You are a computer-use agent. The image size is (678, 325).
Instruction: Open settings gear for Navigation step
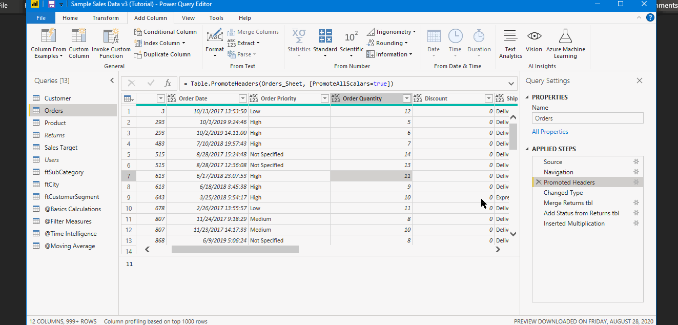click(636, 172)
